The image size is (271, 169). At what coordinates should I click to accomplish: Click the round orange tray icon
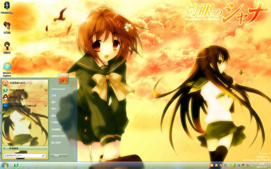pyautogui.click(x=216, y=165)
